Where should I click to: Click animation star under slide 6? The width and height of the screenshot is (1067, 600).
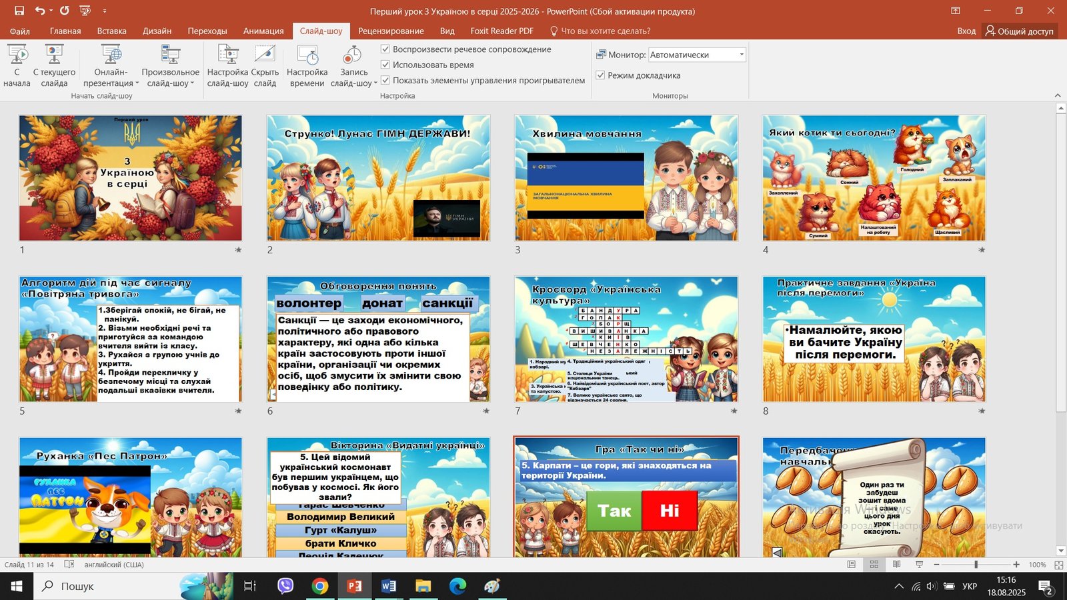point(486,411)
